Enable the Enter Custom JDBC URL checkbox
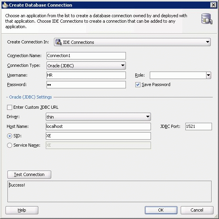219x219 pixels. [9, 107]
